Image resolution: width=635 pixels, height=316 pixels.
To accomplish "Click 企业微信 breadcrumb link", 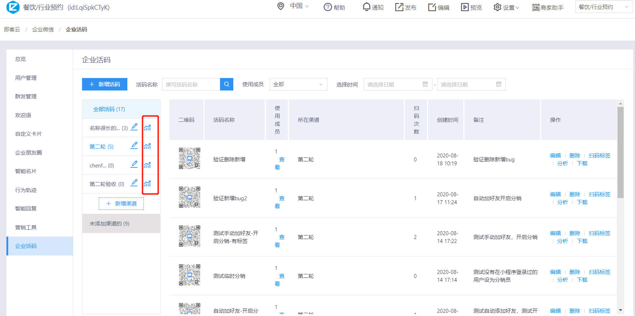I will (x=43, y=29).
